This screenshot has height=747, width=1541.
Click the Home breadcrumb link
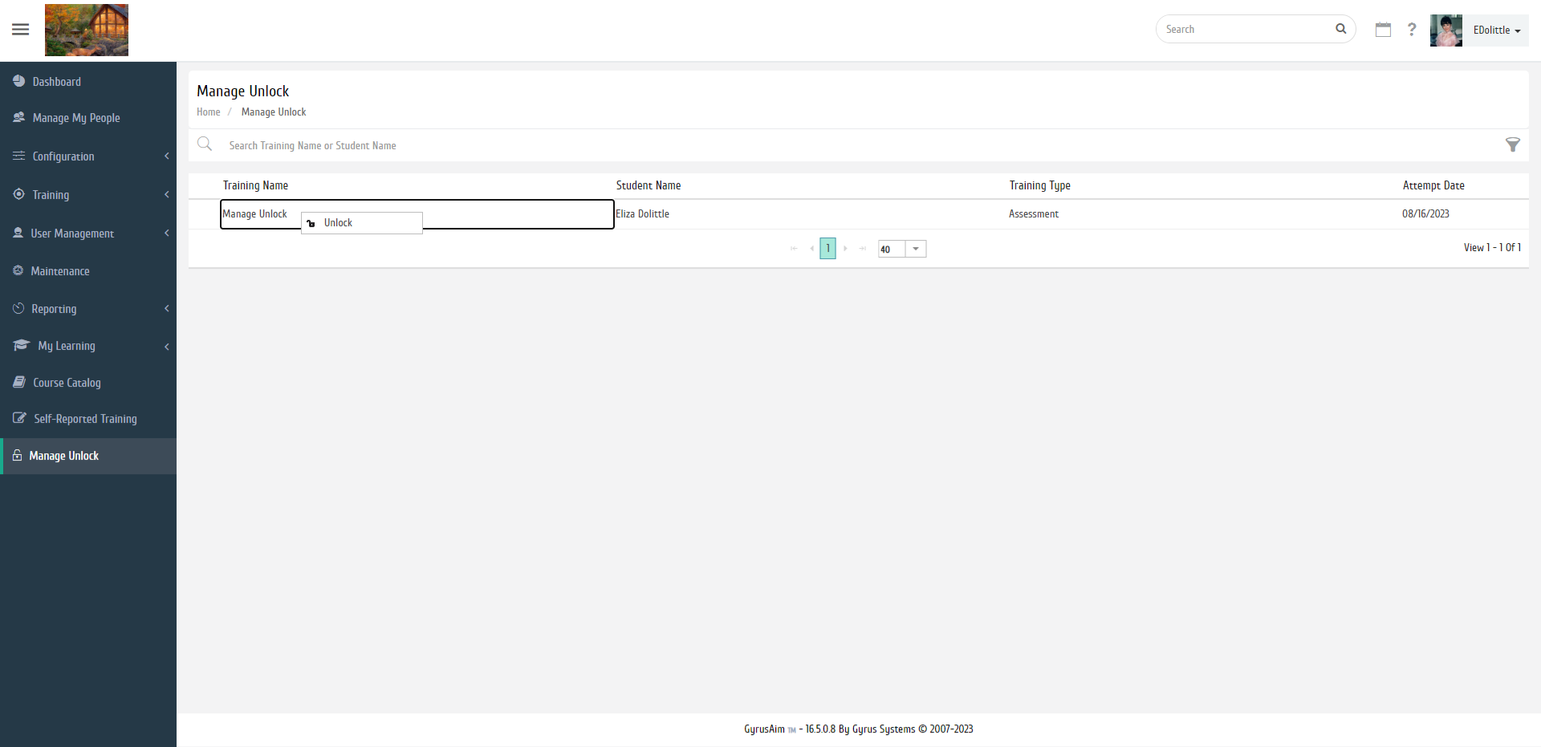[208, 112]
